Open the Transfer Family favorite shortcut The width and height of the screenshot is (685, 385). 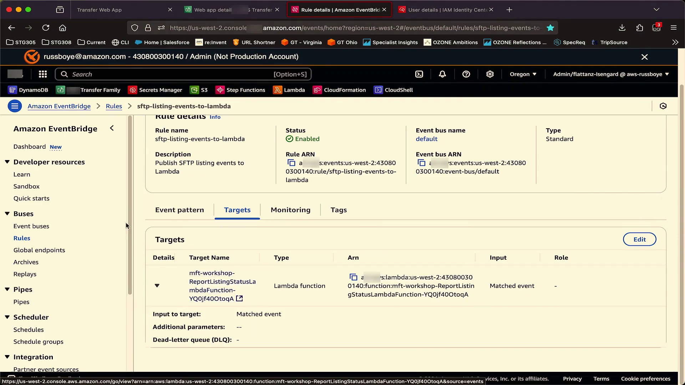point(88,90)
